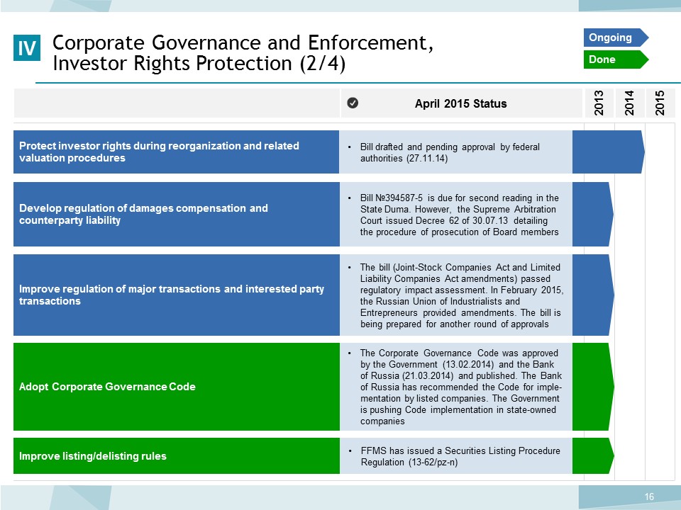Click green timeline arrow for Corporate Governance Code
Screen dimensions: 681x510
point(593,387)
